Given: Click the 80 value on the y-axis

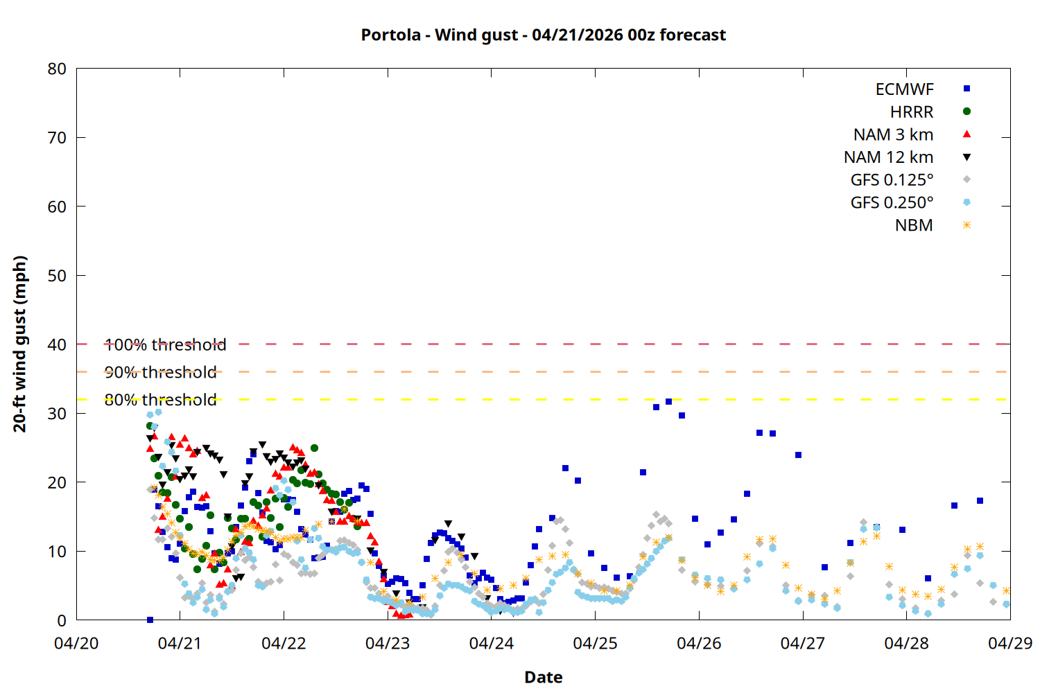Looking at the screenshot, I should pyautogui.click(x=57, y=69).
